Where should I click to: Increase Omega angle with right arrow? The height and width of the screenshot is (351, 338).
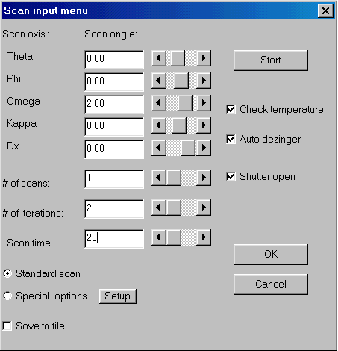point(204,103)
